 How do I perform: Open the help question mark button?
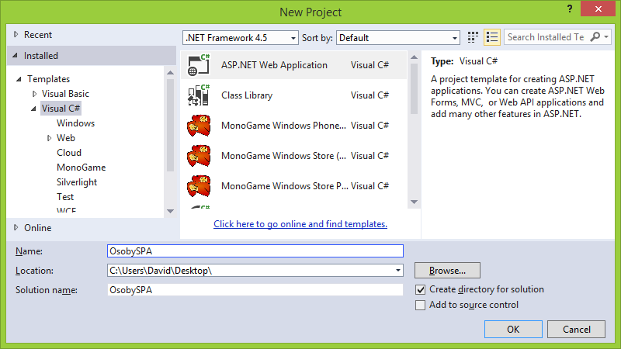570,9
